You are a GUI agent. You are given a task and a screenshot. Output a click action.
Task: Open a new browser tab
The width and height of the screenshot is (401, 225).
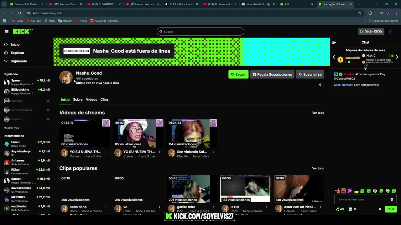(358, 4)
